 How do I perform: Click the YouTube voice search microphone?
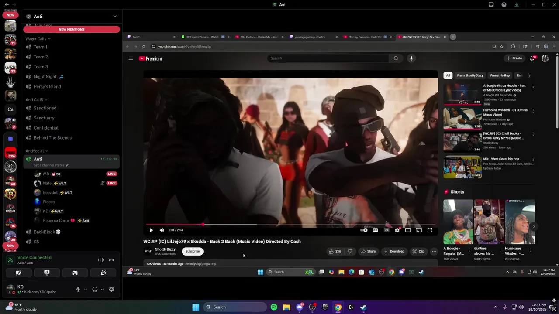point(411,58)
